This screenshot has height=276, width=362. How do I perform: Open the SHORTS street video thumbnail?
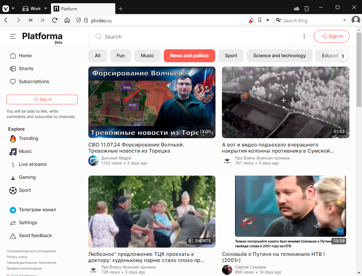[x=152, y=212]
